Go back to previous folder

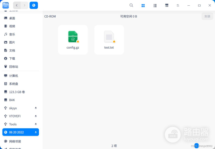coord(17,5)
